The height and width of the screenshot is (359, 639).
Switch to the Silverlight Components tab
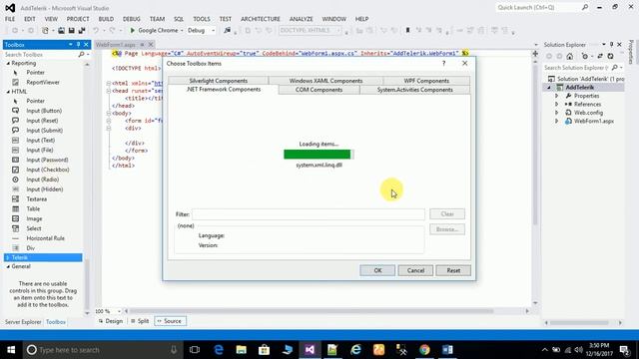coord(218,81)
